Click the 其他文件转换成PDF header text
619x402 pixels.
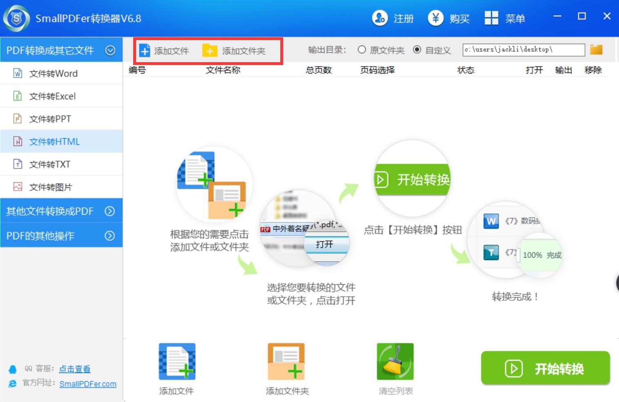[x=50, y=211]
